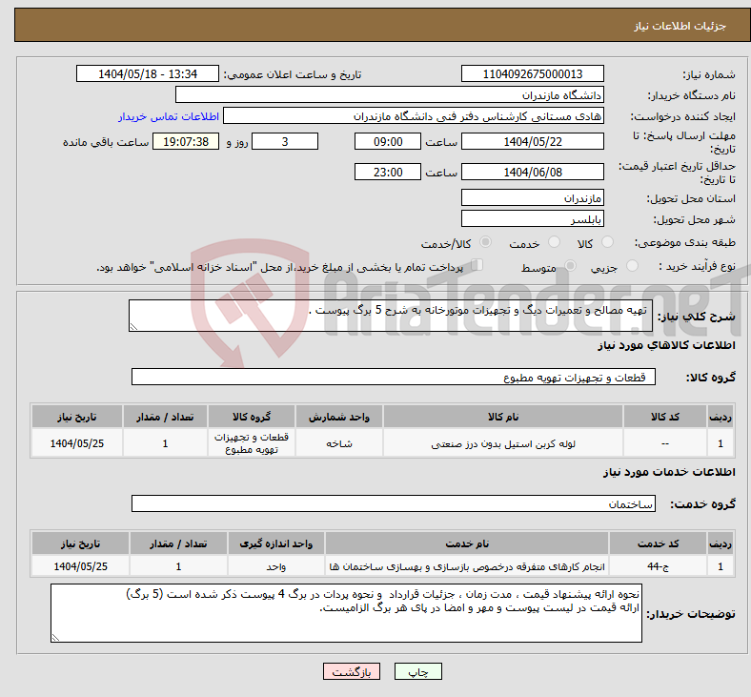Click the unit cell شاخه

[339, 443]
